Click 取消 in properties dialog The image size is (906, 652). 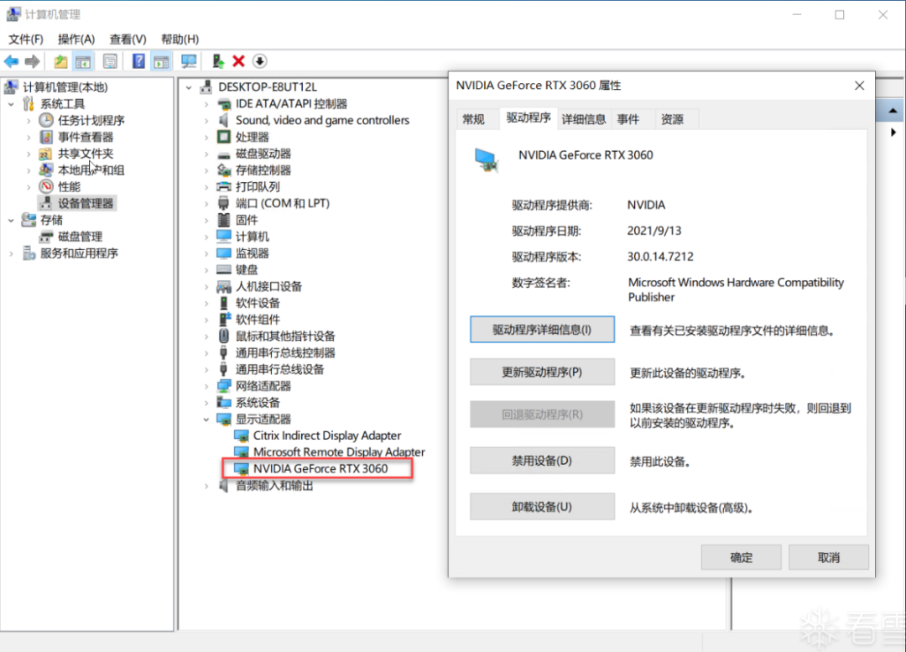point(829,557)
